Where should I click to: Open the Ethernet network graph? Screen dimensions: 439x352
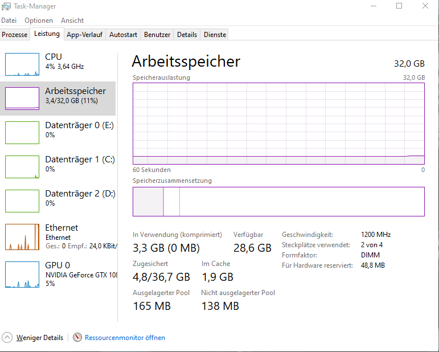(x=22, y=236)
